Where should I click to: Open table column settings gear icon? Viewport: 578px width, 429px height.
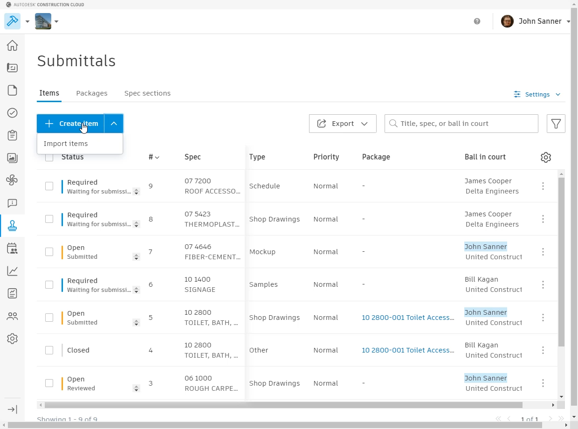[545, 157]
